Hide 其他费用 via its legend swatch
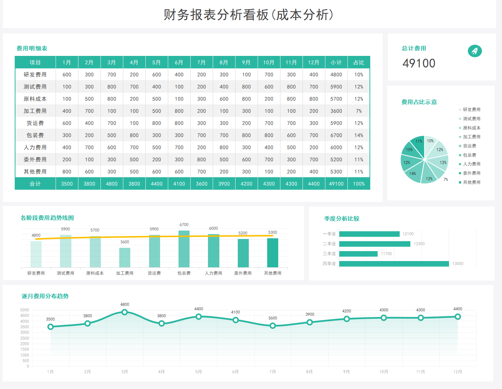 (459, 182)
